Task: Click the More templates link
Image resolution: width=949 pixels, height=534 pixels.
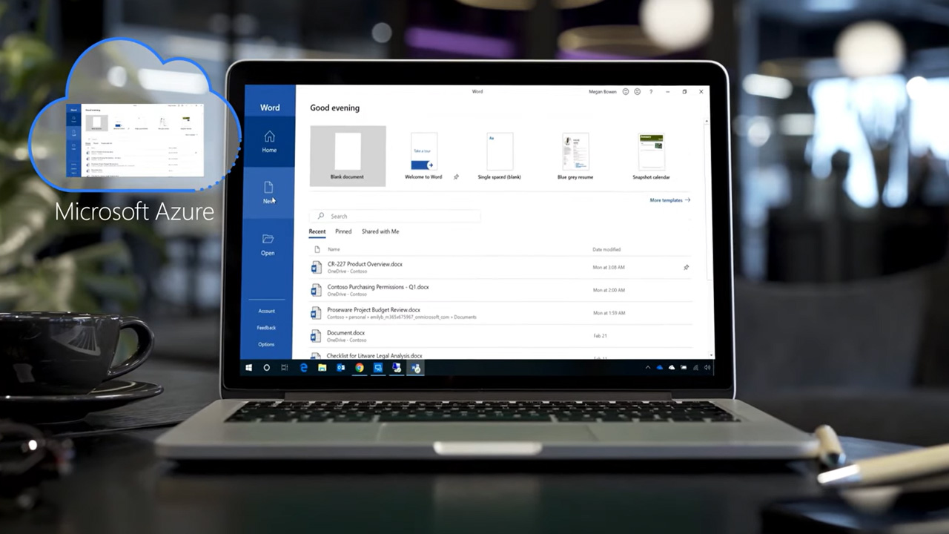Action: 669,200
